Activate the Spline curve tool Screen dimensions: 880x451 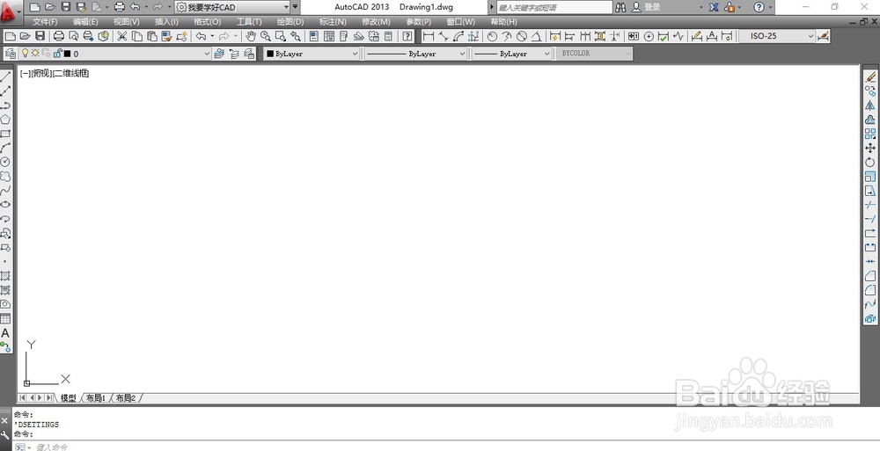pos(5,191)
